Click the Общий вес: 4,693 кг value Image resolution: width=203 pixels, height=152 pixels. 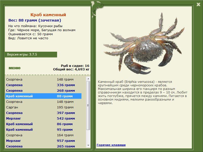click(71, 69)
